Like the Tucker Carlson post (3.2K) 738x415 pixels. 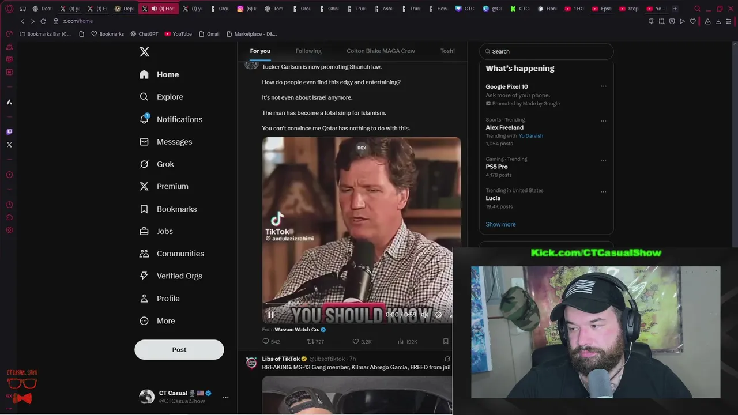(362, 342)
